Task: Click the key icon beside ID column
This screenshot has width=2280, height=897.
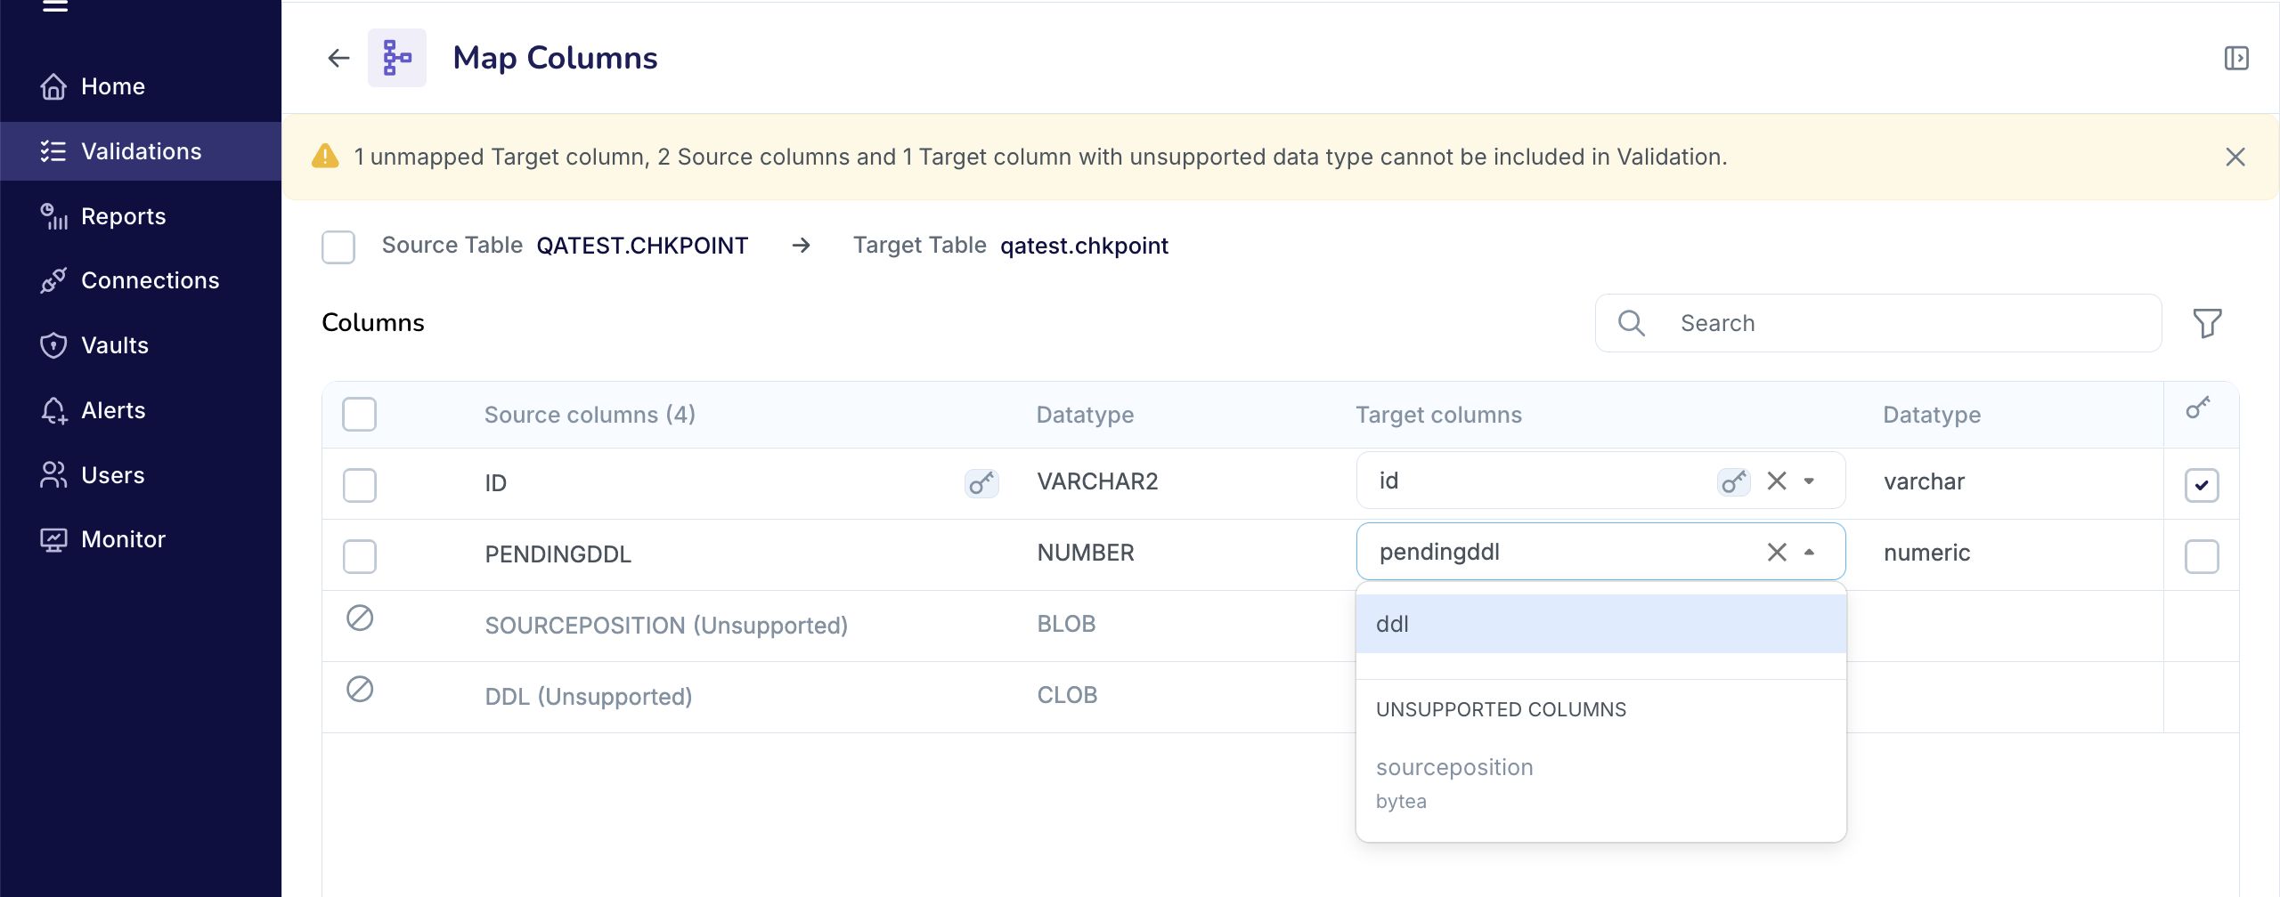Action: (981, 483)
